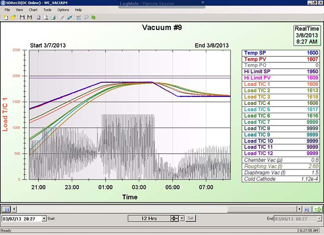Select the Temp PV legend row
Viewport: 324px width, 235px height.
[280, 60]
